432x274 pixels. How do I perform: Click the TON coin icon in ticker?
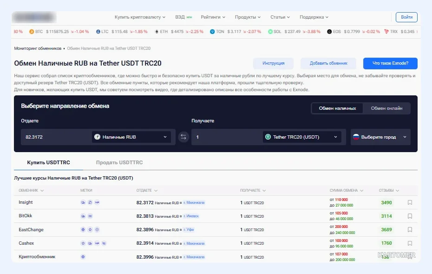[212, 32]
